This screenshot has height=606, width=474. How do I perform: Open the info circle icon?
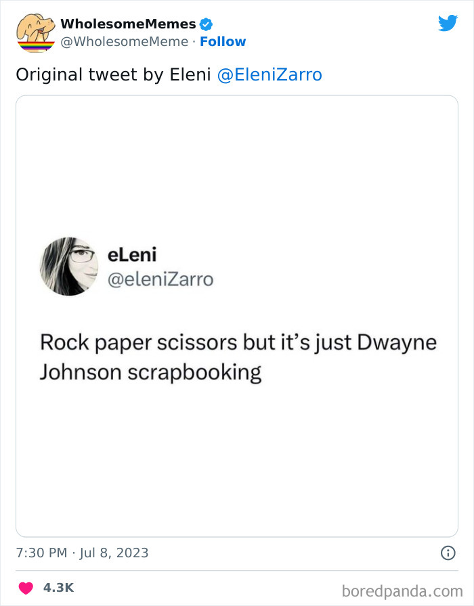click(x=448, y=553)
